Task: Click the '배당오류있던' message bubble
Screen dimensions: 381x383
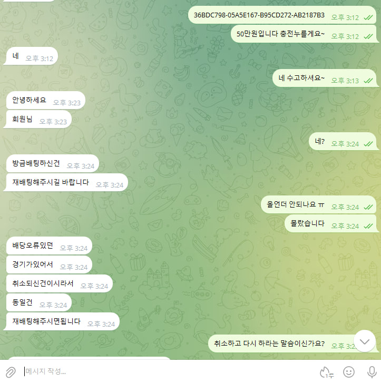Action: [x=49, y=245]
